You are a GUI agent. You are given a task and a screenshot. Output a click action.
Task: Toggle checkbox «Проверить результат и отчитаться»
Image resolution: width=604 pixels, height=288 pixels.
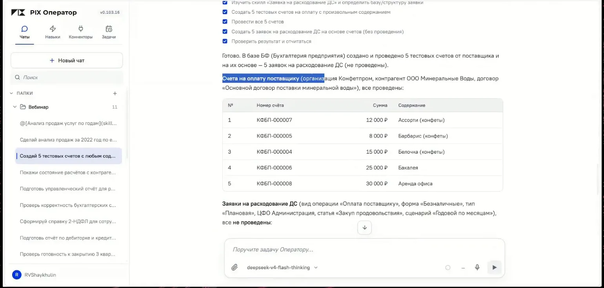pyautogui.click(x=225, y=41)
